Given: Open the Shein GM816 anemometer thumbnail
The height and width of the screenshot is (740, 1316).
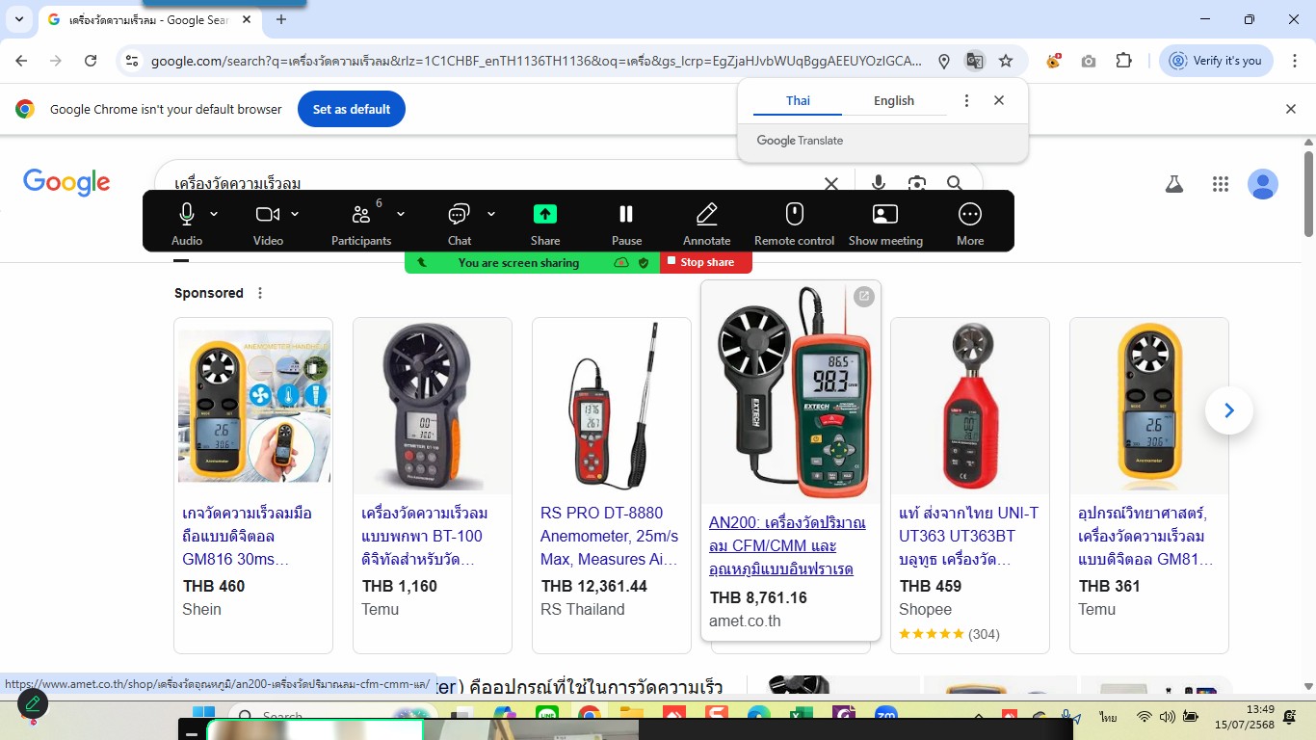Looking at the screenshot, I should pos(254,406).
